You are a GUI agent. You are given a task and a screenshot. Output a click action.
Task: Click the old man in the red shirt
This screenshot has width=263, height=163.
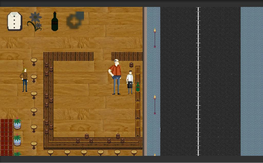115,77
